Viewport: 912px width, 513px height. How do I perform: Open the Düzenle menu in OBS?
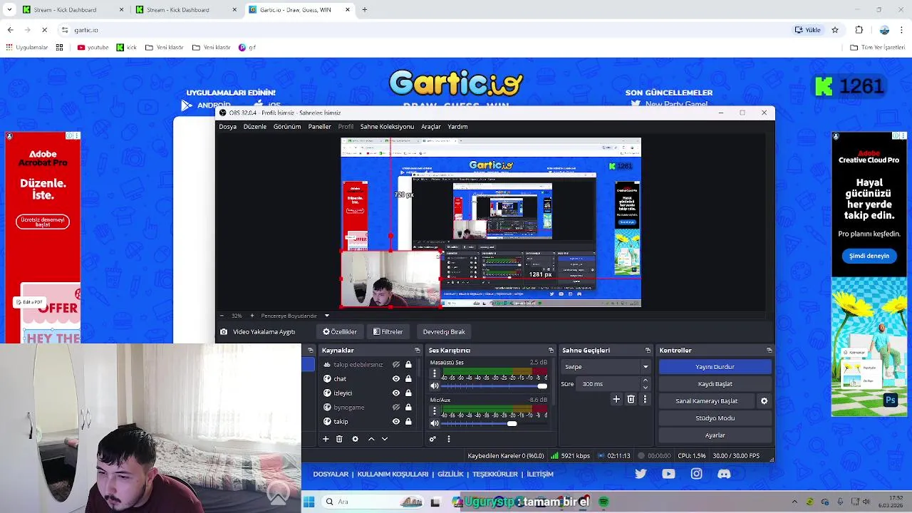(255, 127)
